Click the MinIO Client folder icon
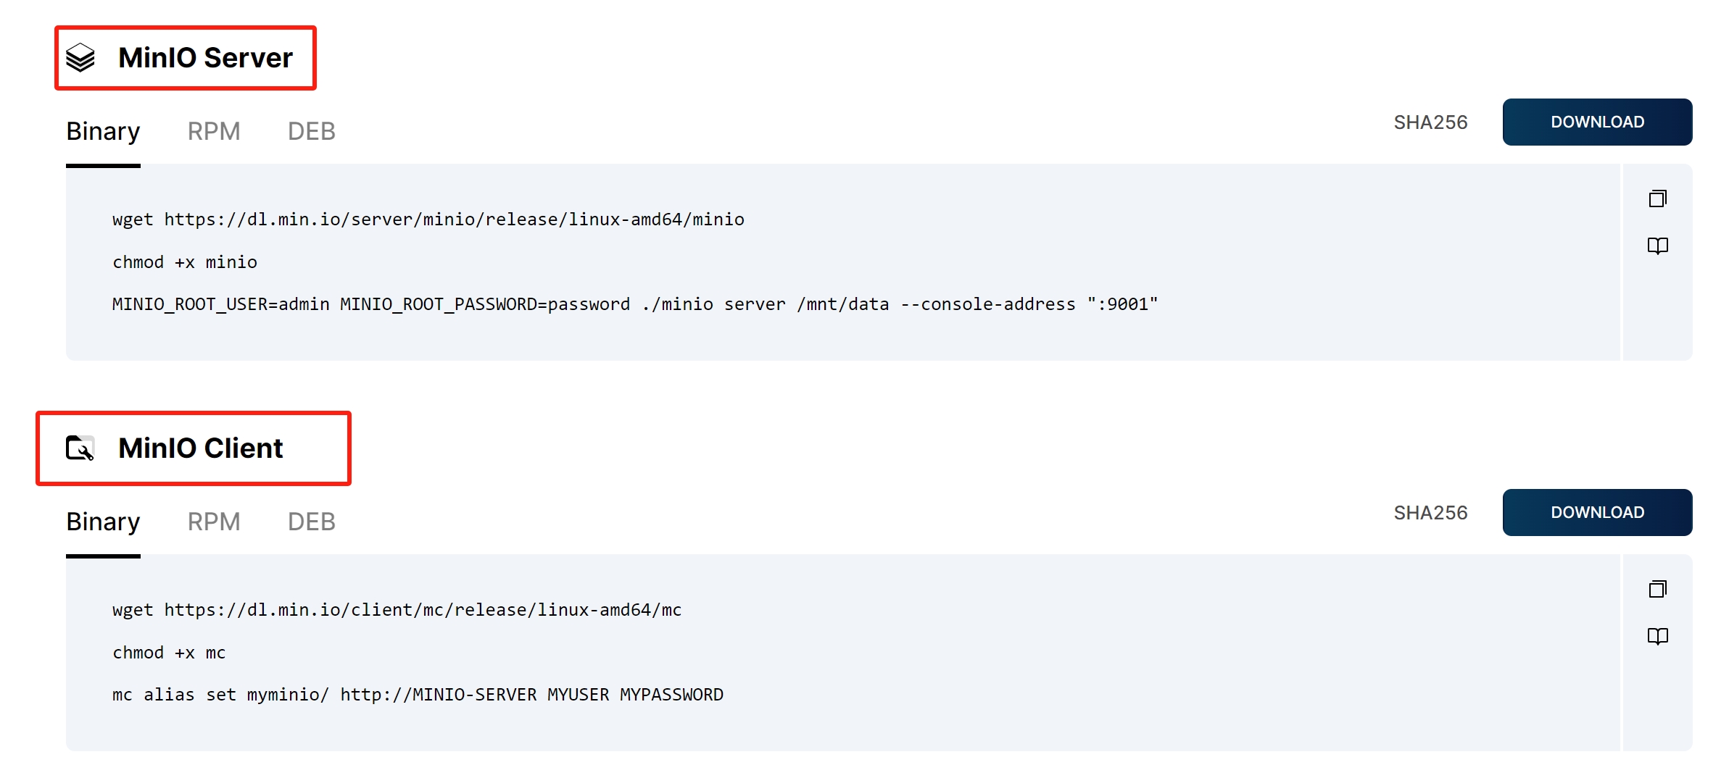 [80, 448]
